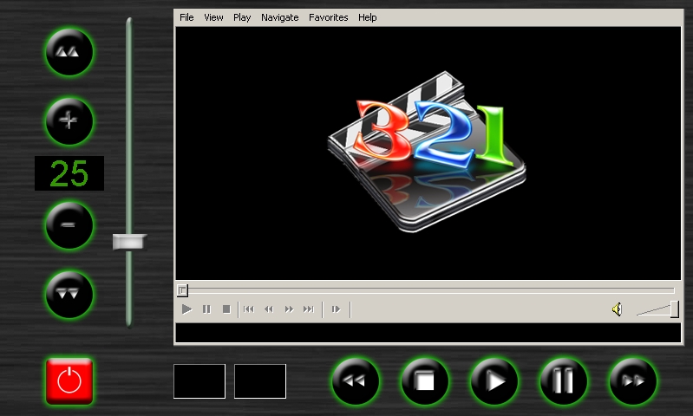Click the 321 logo in video area

click(427, 151)
